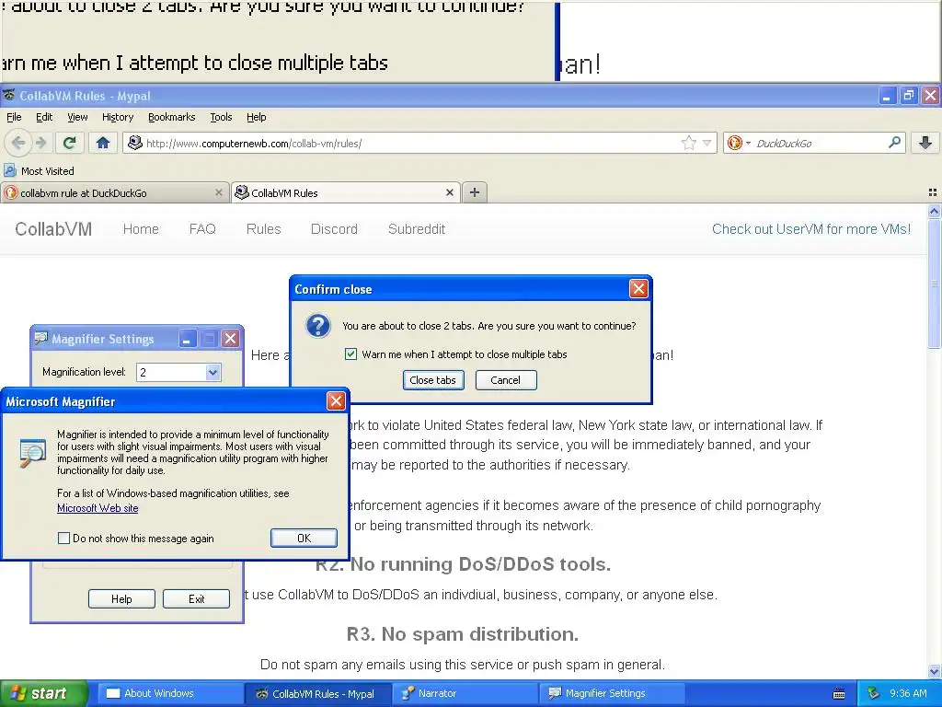Image resolution: width=942 pixels, height=707 pixels.
Task: Follow the Microsoft Web site link
Action: (98, 508)
